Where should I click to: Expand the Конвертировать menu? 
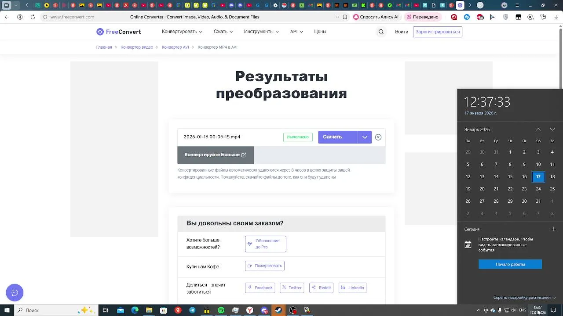tap(182, 32)
